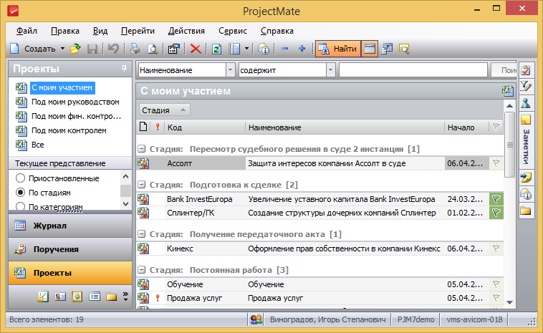The image size is (543, 333).
Task: Click the arrange windows icon in toolbar
Action: coord(387,49)
